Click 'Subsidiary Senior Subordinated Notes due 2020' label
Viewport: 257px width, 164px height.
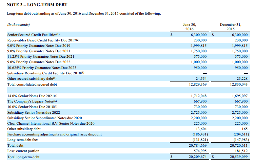coord(44,118)
